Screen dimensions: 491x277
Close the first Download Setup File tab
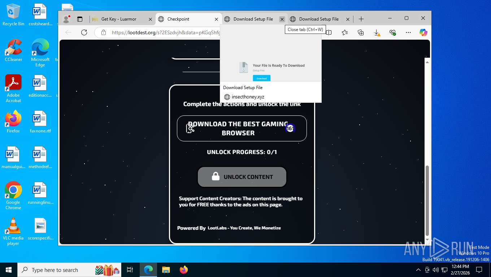pyautogui.click(x=282, y=19)
